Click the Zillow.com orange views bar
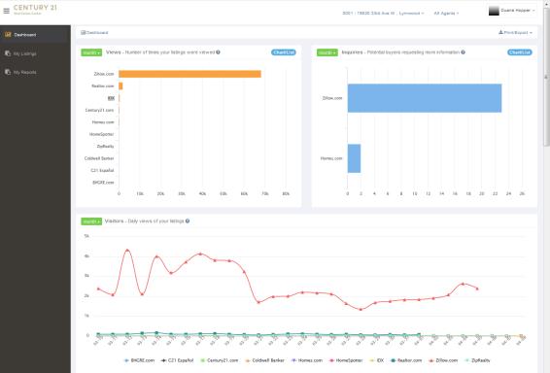The height and width of the screenshot is (373, 550). point(189,74)
